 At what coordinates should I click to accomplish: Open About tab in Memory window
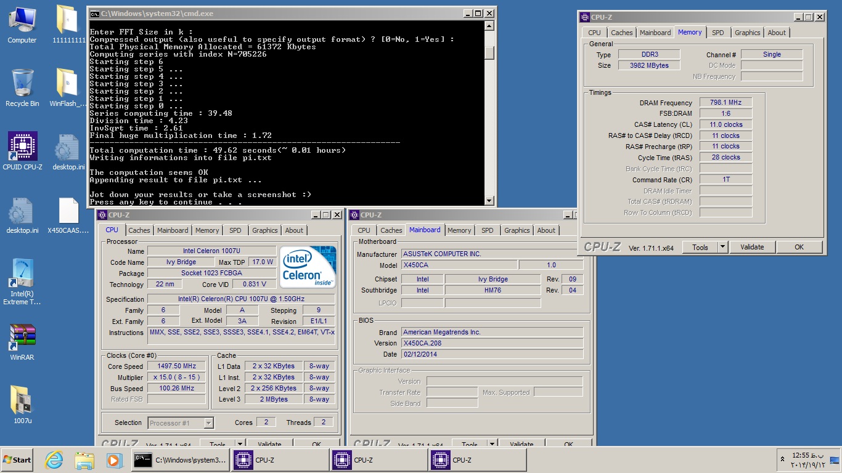click(777, 33)
